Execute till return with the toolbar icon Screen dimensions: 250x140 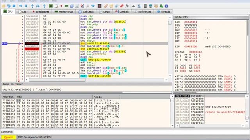(x=44, y=6)
